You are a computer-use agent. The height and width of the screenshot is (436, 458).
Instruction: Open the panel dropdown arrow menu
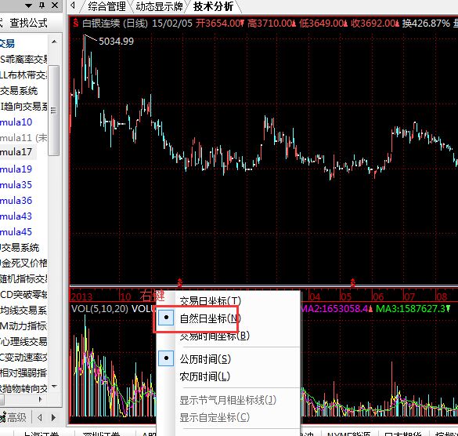pos(28,5)
